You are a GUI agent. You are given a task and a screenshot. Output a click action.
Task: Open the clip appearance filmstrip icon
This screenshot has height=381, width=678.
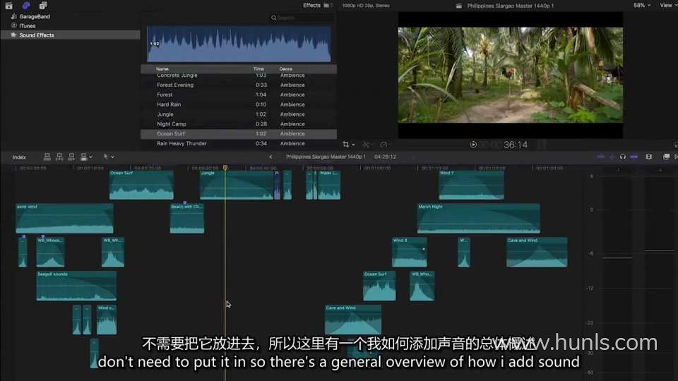tap(649, 157)
